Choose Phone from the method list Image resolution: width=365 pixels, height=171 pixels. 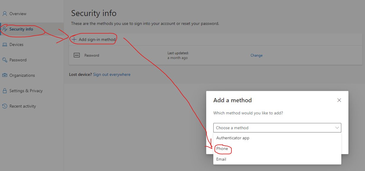(x=222, y=148)
